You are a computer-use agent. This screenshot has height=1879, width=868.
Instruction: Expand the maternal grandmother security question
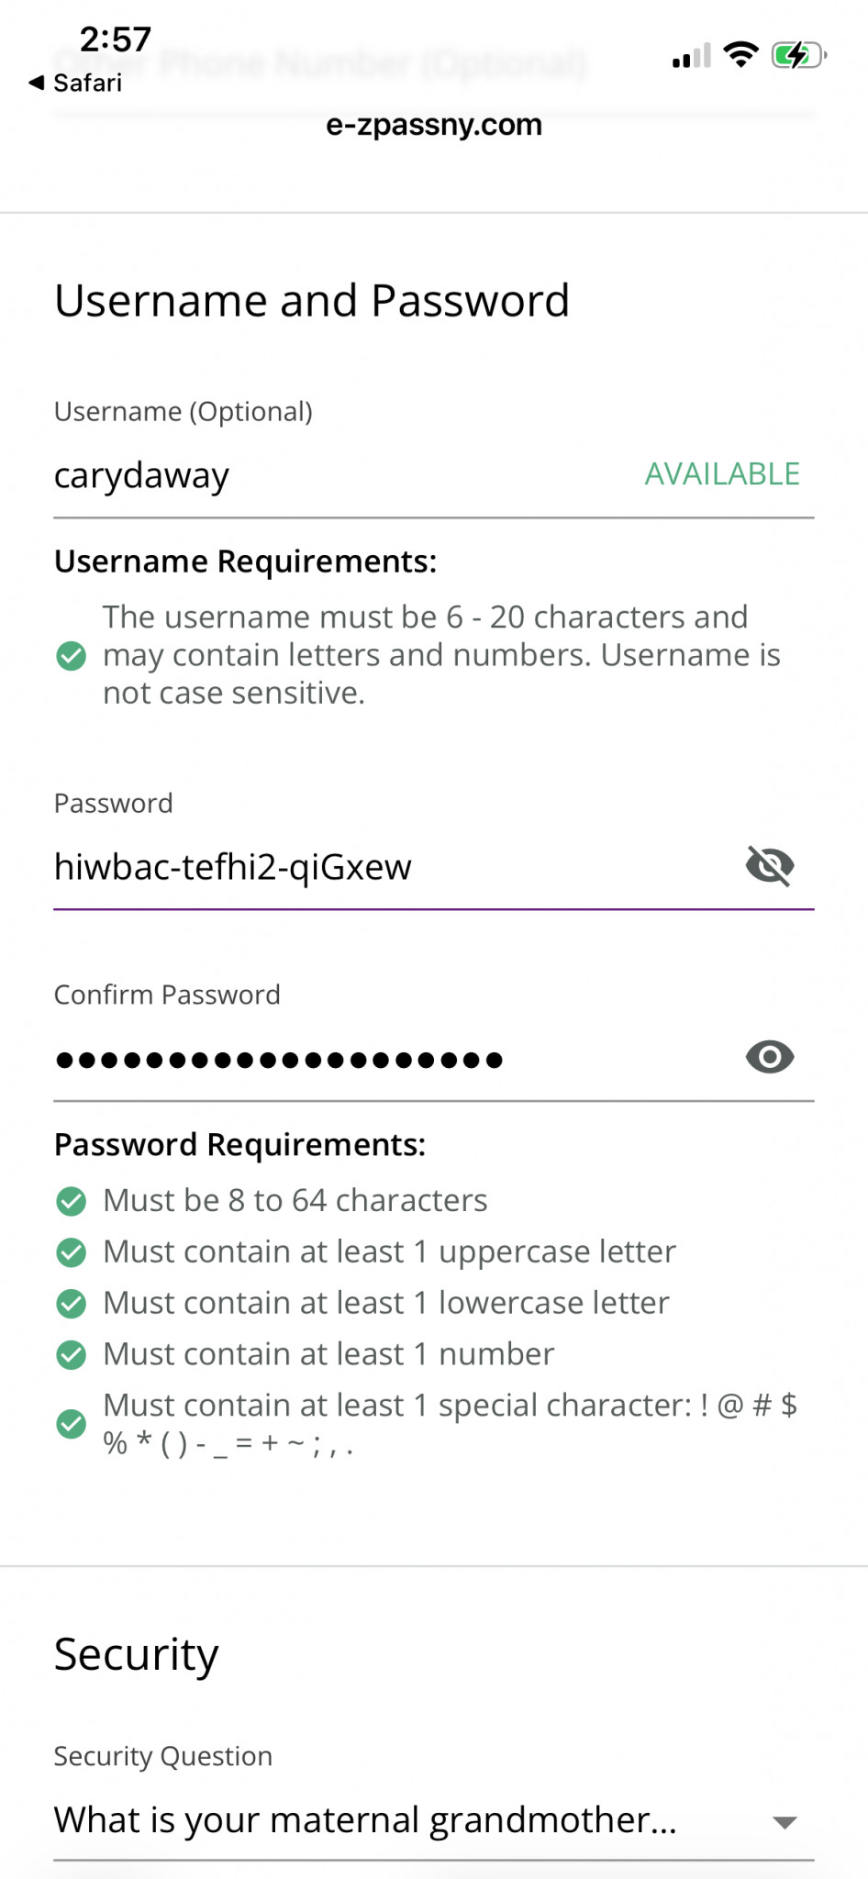point(365,1820)
